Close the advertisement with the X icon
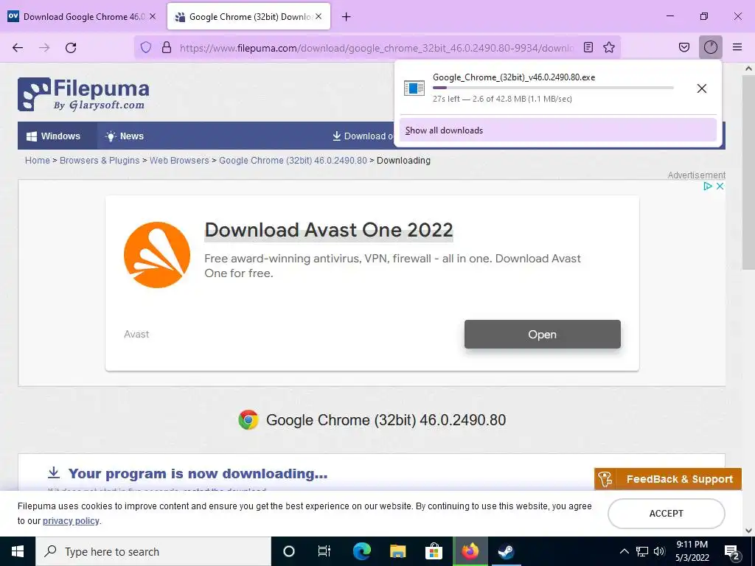Image resolution: width=755 pixels, height=566 pixels. pos(720,186)
